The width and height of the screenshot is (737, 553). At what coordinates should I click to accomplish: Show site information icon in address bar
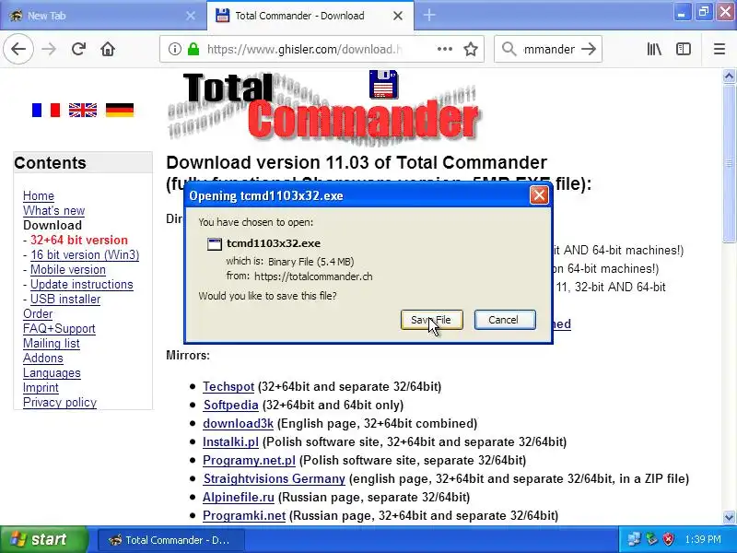point(174,49)
